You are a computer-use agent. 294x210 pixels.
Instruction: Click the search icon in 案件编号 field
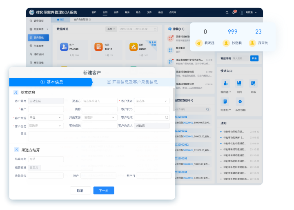[x=207, y=109]
